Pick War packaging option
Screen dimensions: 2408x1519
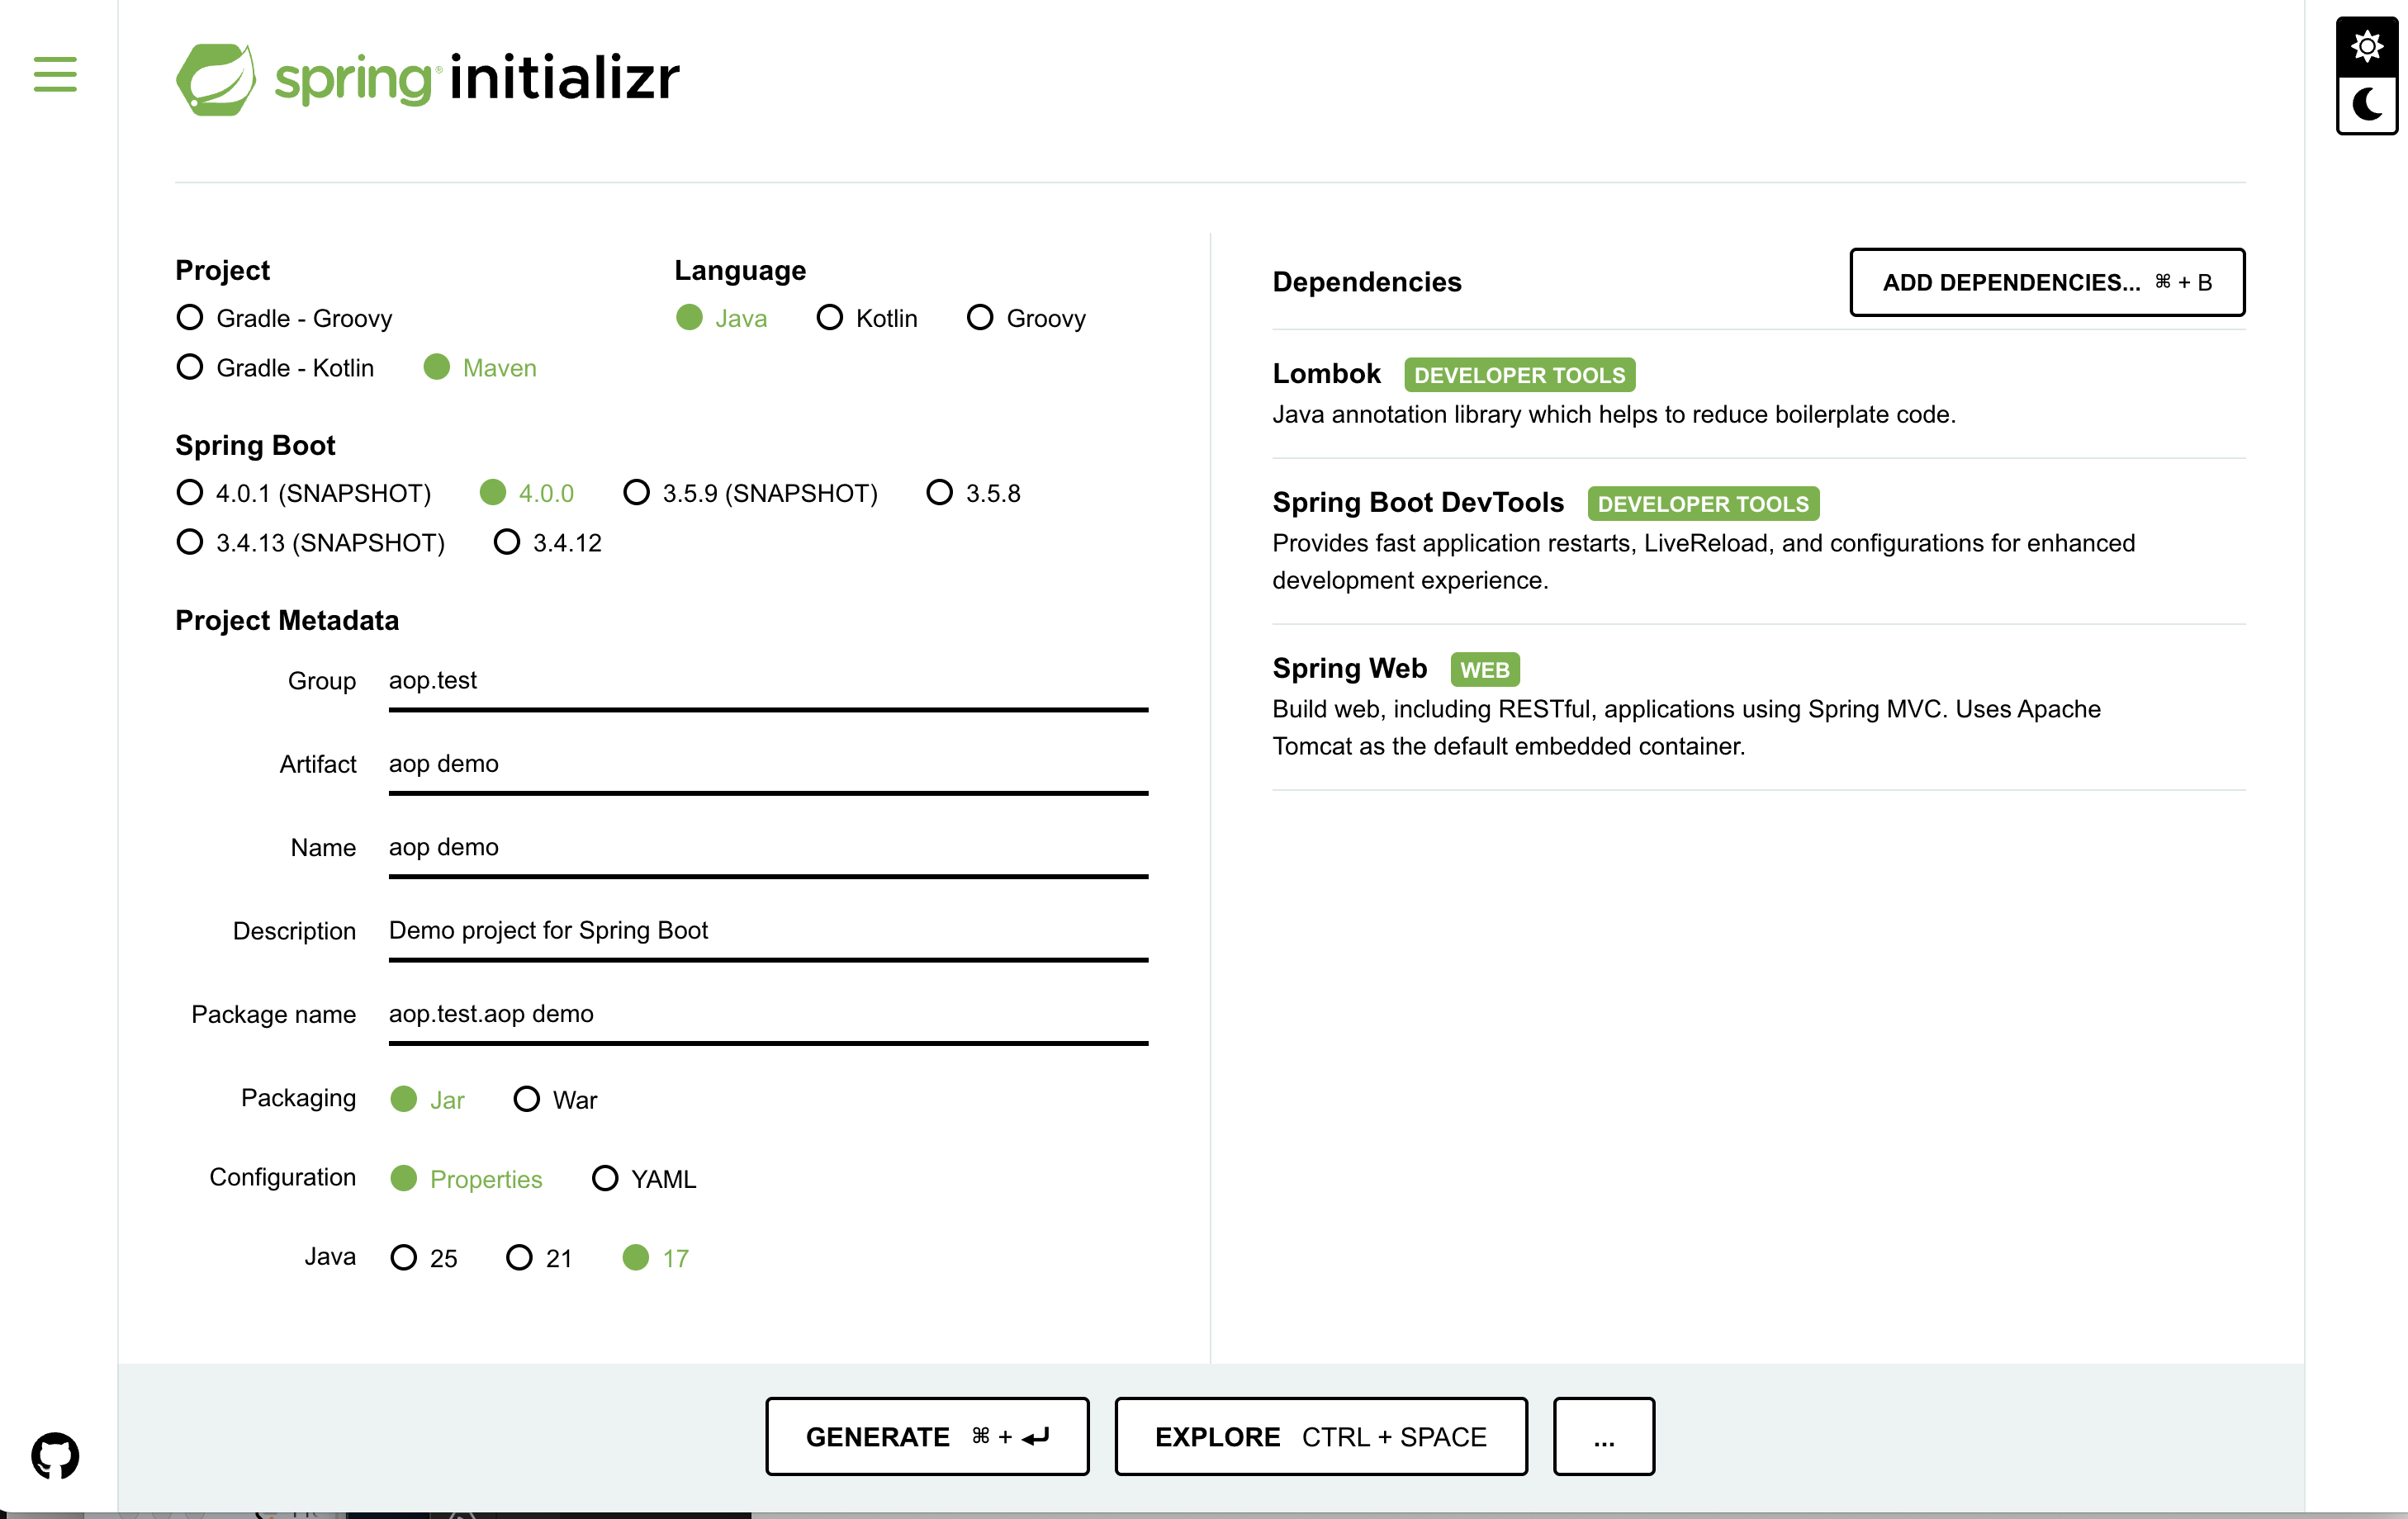point(526,1099)
